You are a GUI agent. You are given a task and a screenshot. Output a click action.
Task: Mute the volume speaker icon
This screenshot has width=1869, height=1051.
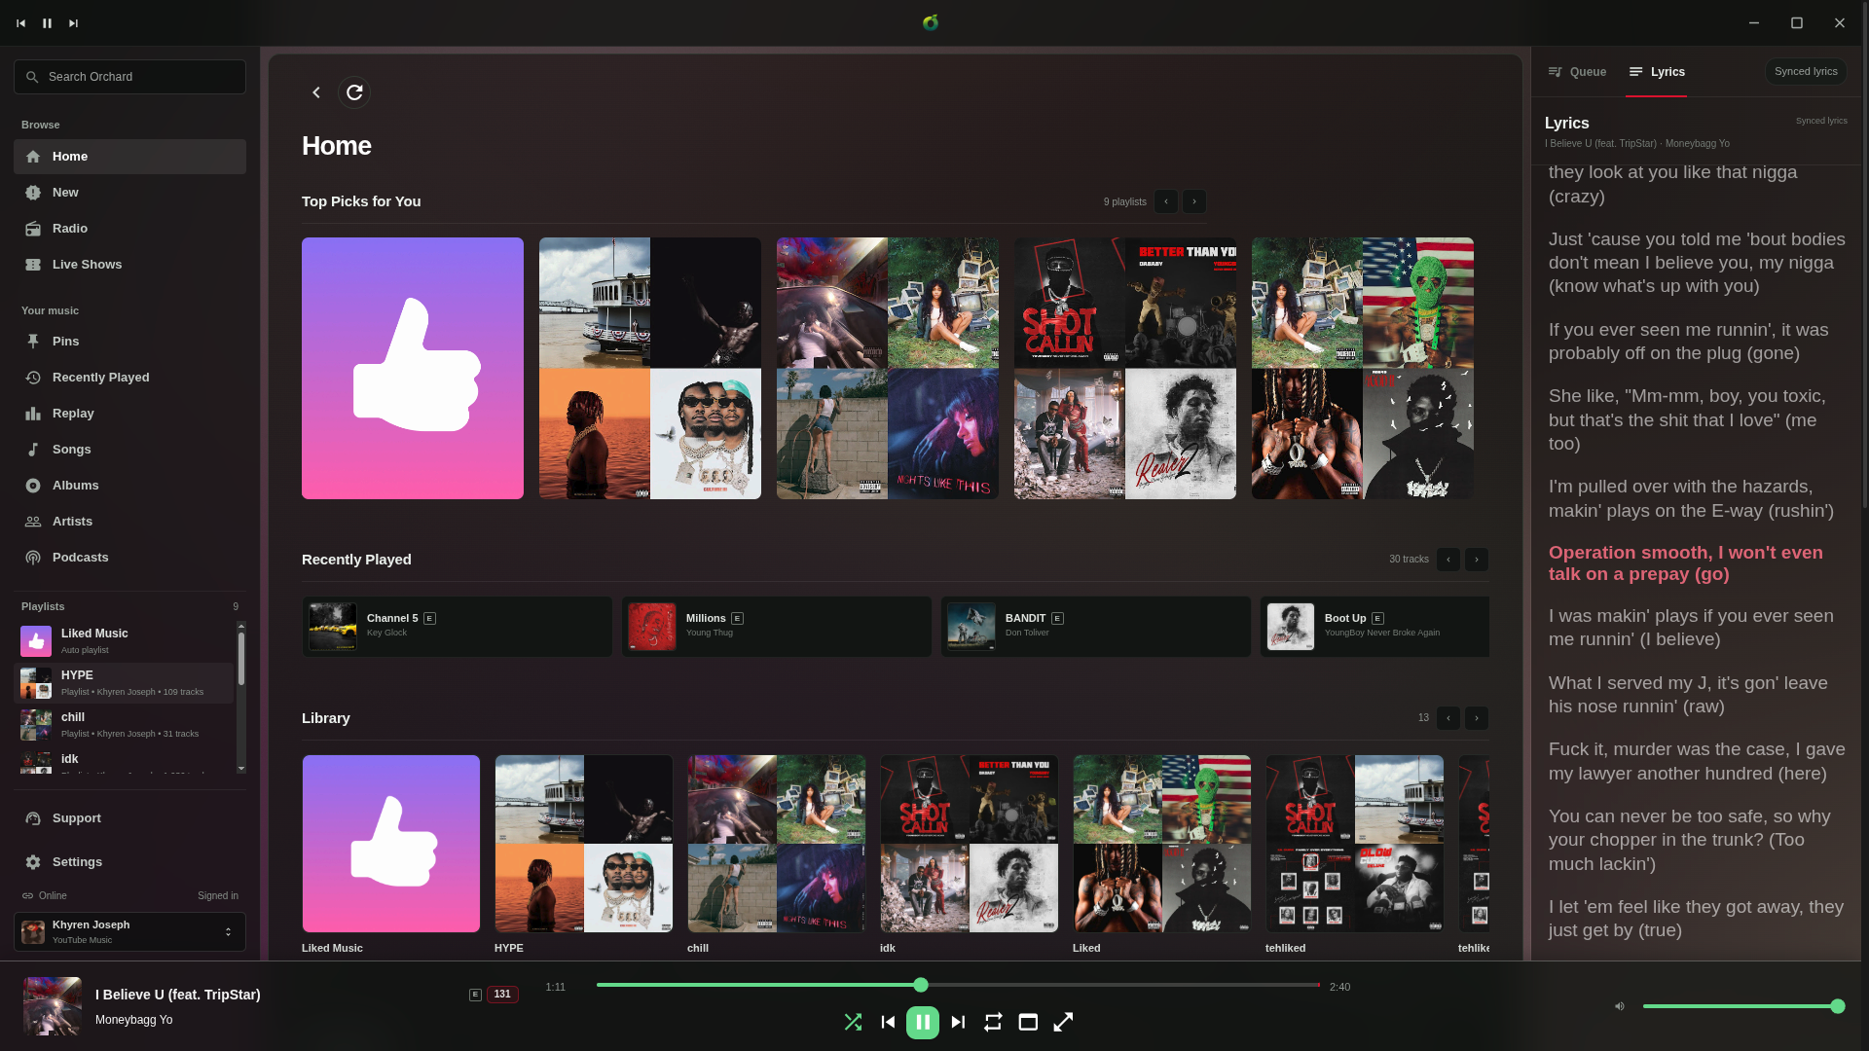point(1620,1006)
